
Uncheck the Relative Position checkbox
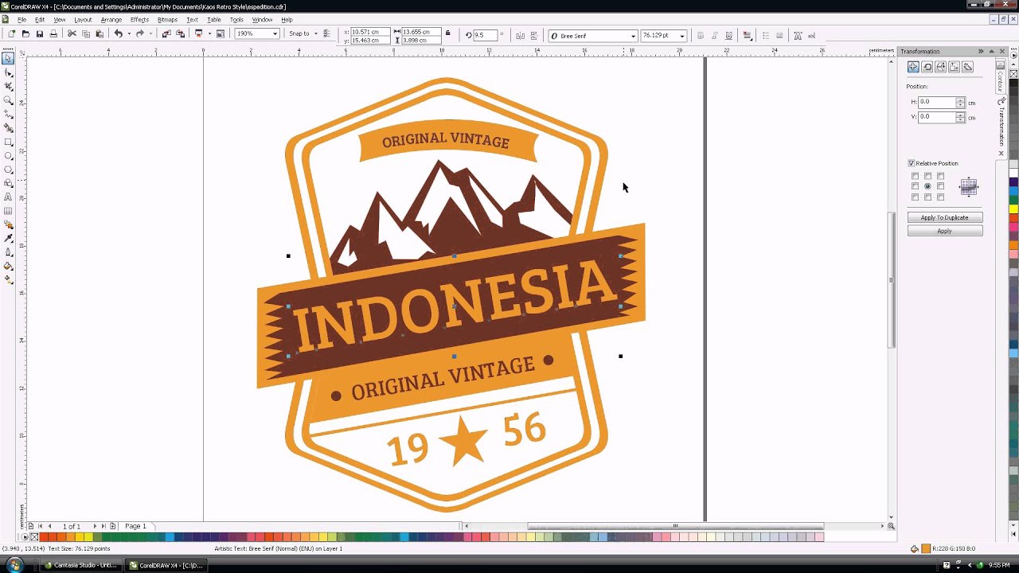[x=912, y=163]
